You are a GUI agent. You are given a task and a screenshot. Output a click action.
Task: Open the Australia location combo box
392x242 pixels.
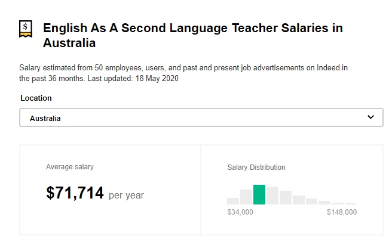click(x=201, y=117)
